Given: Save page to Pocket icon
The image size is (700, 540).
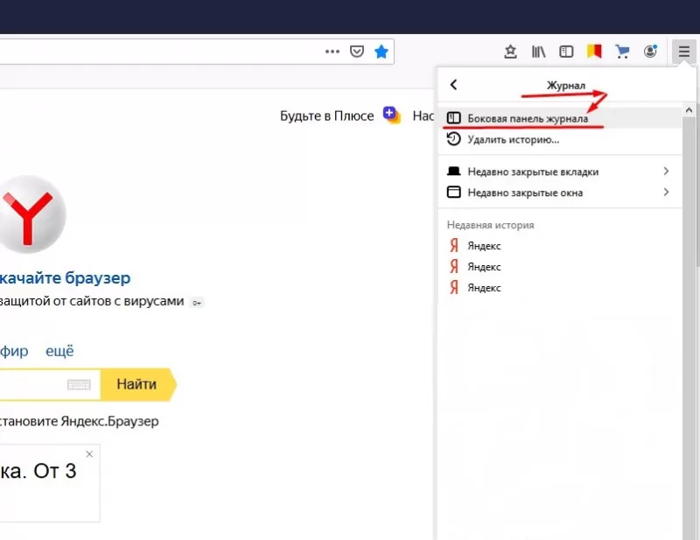Looking at the screenshot, I should pos(357,52).
